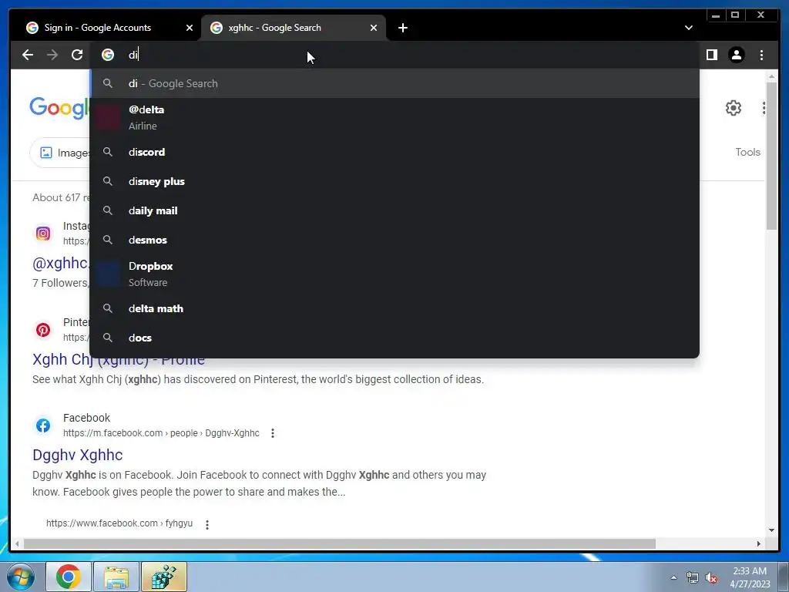Viewport: 789px width, 592px height.
Task: Select the delta math suggestion
Action: coord(394,308)
